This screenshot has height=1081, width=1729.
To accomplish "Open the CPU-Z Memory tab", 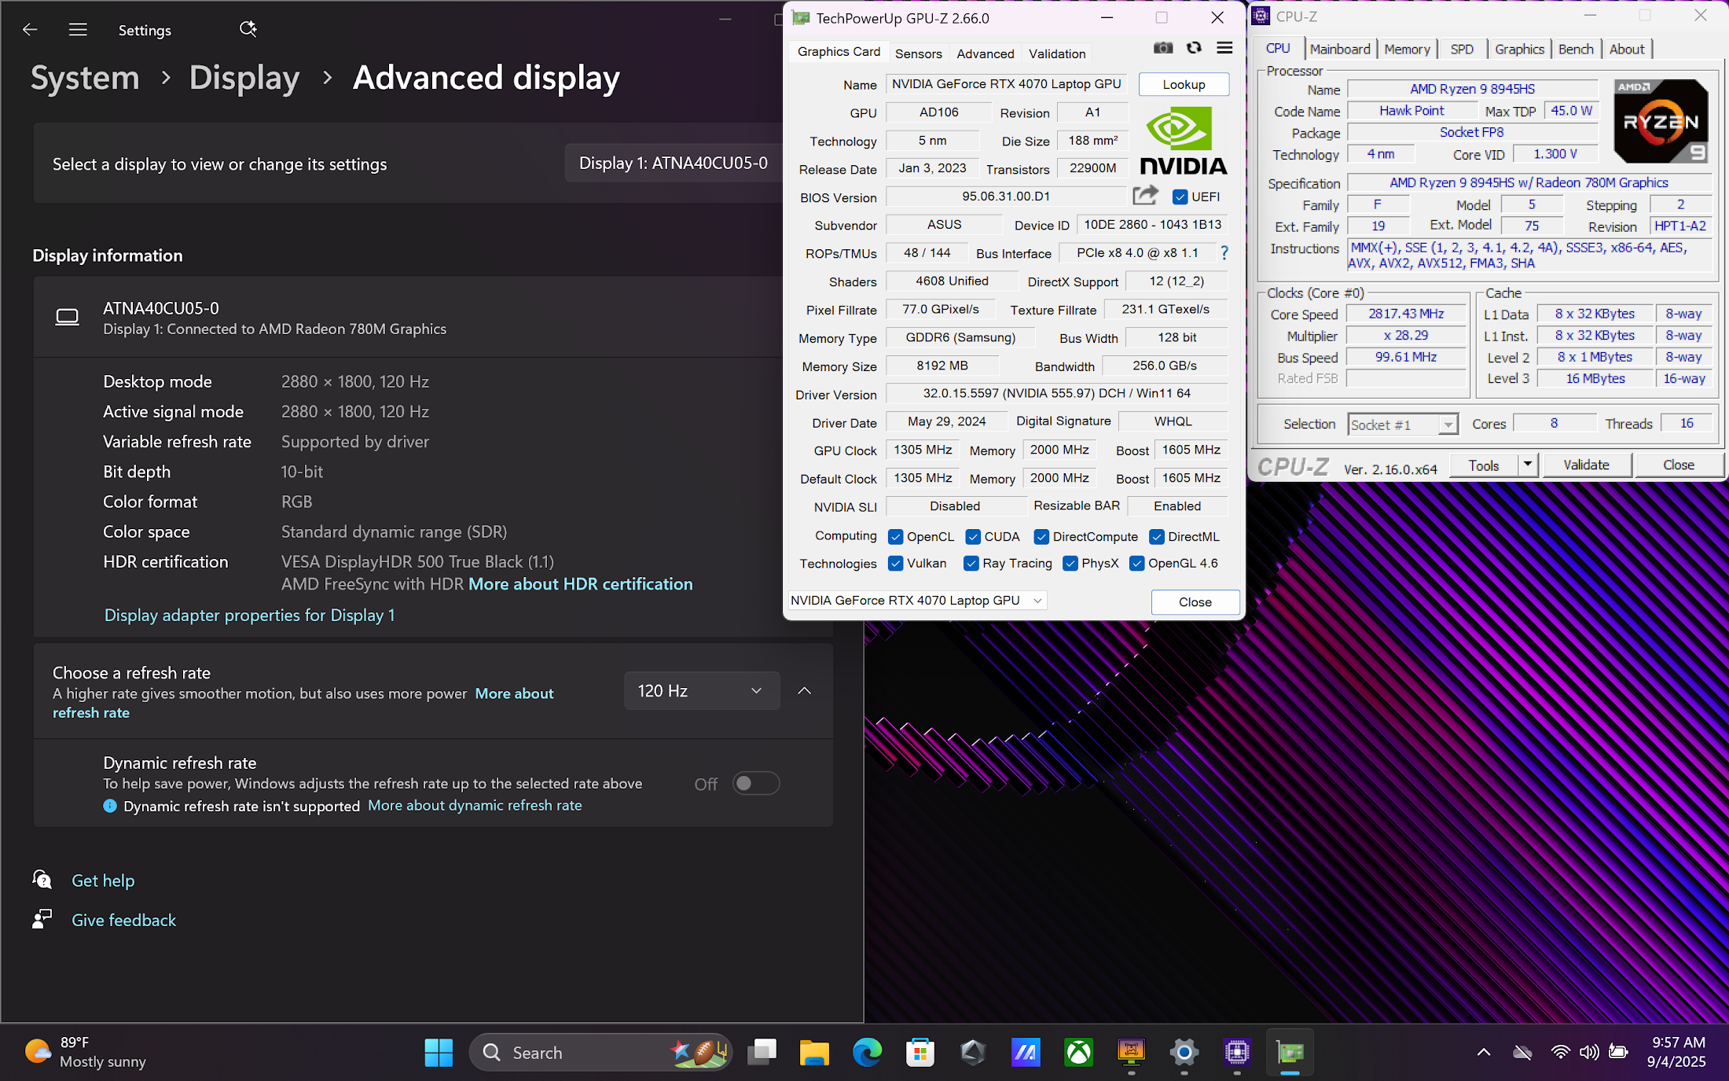I will pos(1407,49).
